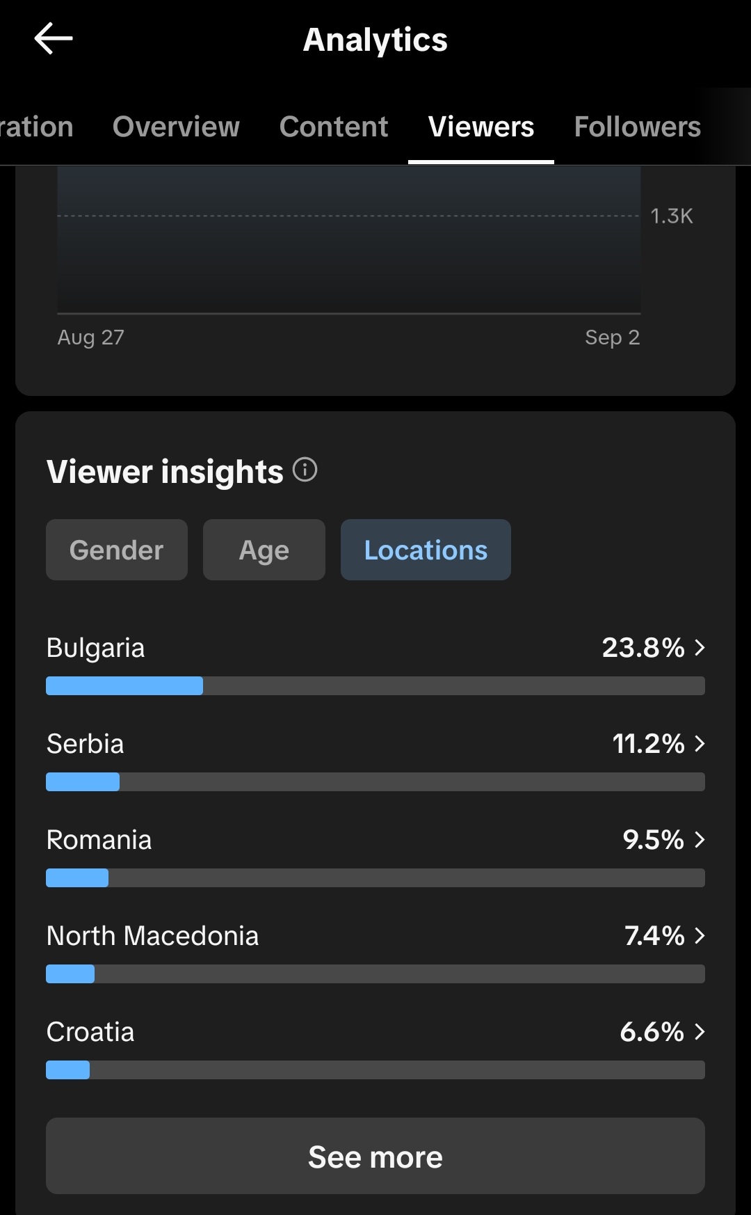The width and height of the screenshot is (751, 1215).
Task: Select the Croatia location row label
Action: click(x=90, y=1032)
